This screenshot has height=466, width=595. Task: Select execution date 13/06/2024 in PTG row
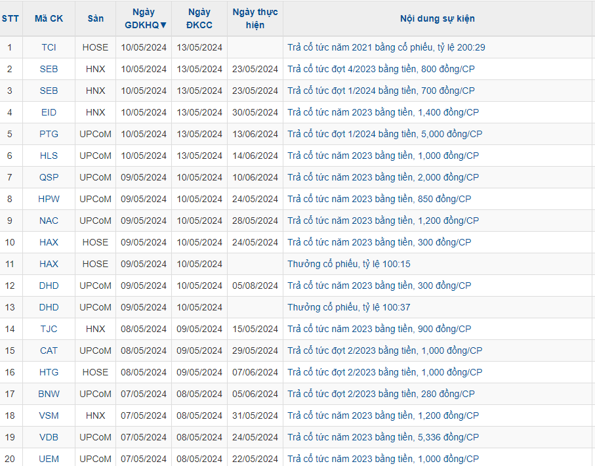(255, 134)
